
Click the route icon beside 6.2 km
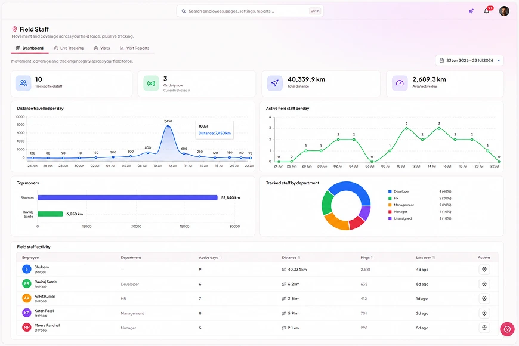pos(284,284)
